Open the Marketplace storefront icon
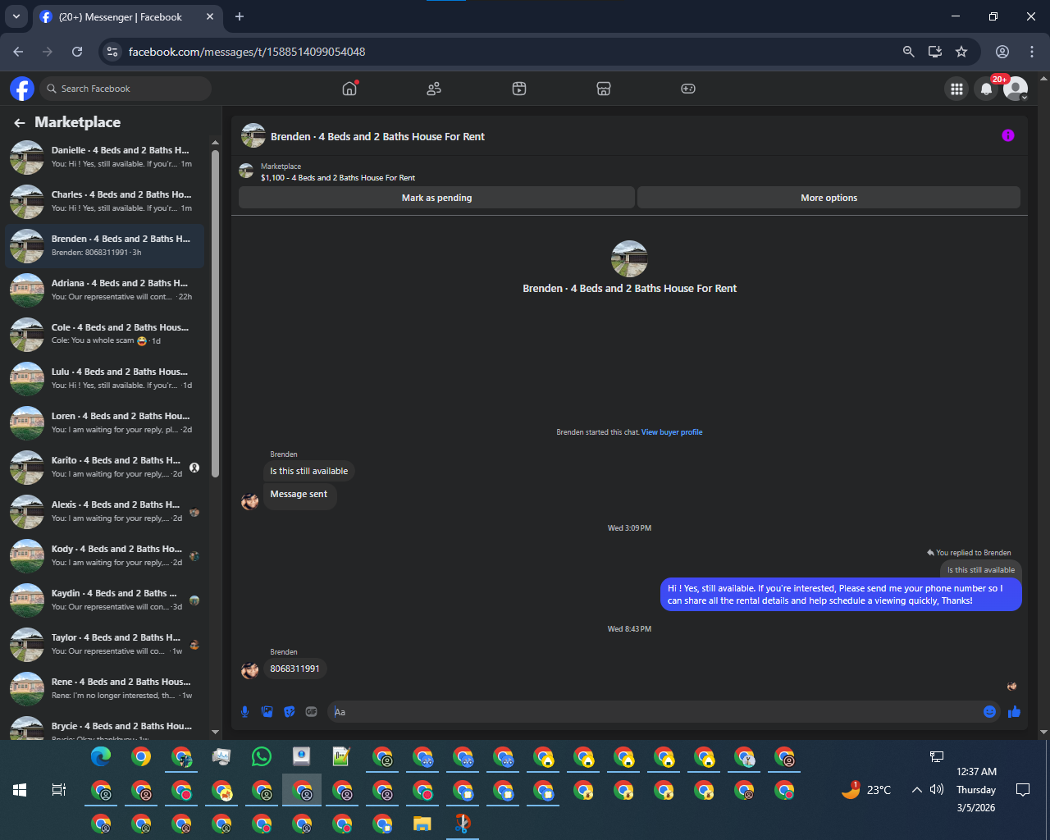 (604, 89)
